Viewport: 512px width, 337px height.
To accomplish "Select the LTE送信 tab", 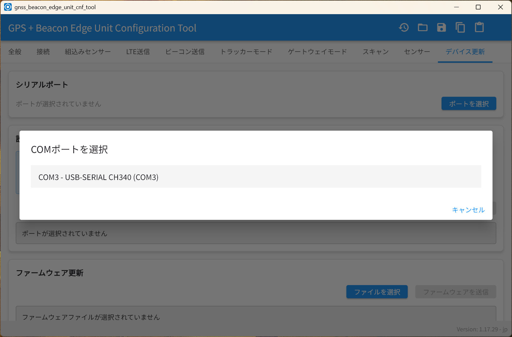I will click(138, 52).
